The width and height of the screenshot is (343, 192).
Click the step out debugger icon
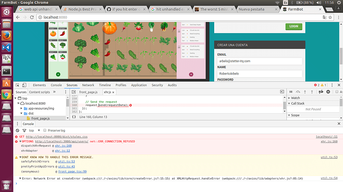click(x=312, y=92)
